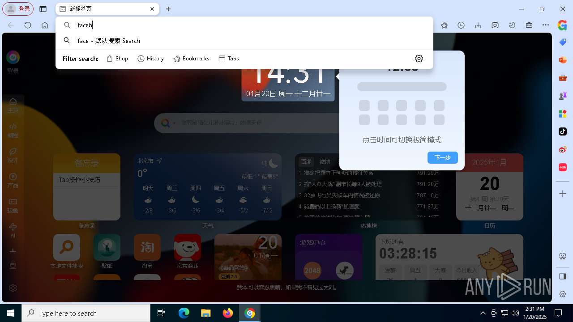Click the 下一步 button in the tip popup
Viewport: 573px width, 322px height.
(442, 157)
